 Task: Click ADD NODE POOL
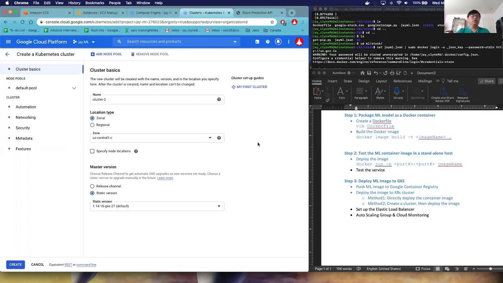tap(106, 54)
